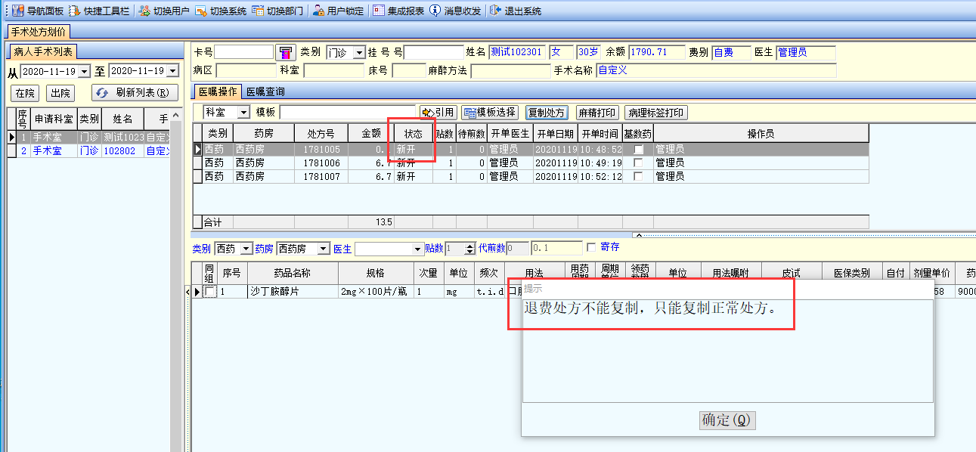
Task: Click the 操作员 column header
Action: coord(761,133)
